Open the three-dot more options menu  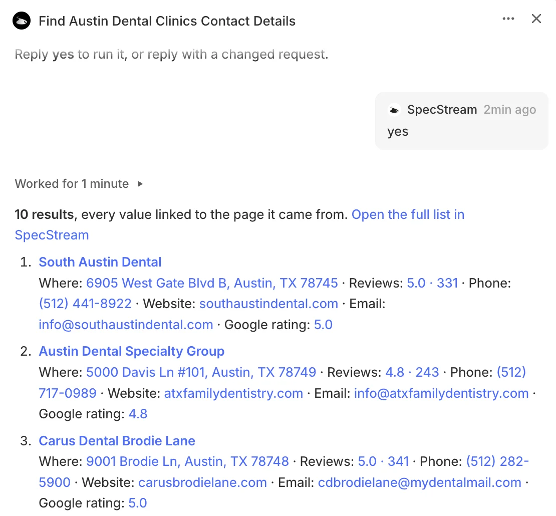[x=508, y=19]
